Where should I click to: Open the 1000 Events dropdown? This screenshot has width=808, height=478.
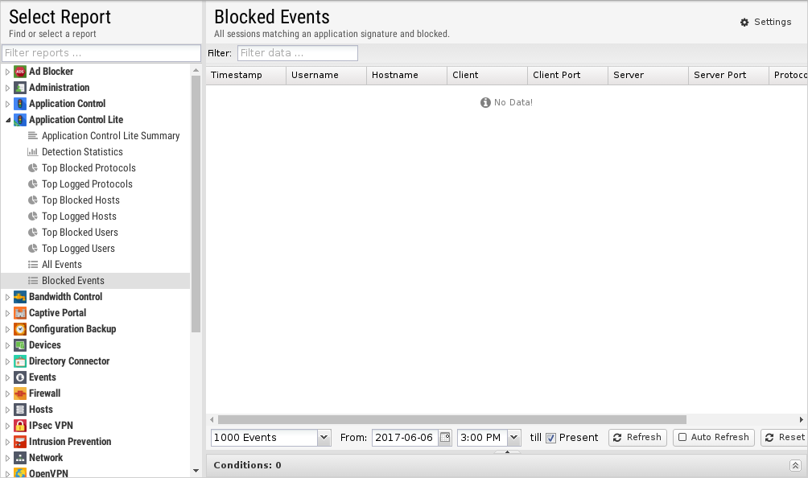324,438
